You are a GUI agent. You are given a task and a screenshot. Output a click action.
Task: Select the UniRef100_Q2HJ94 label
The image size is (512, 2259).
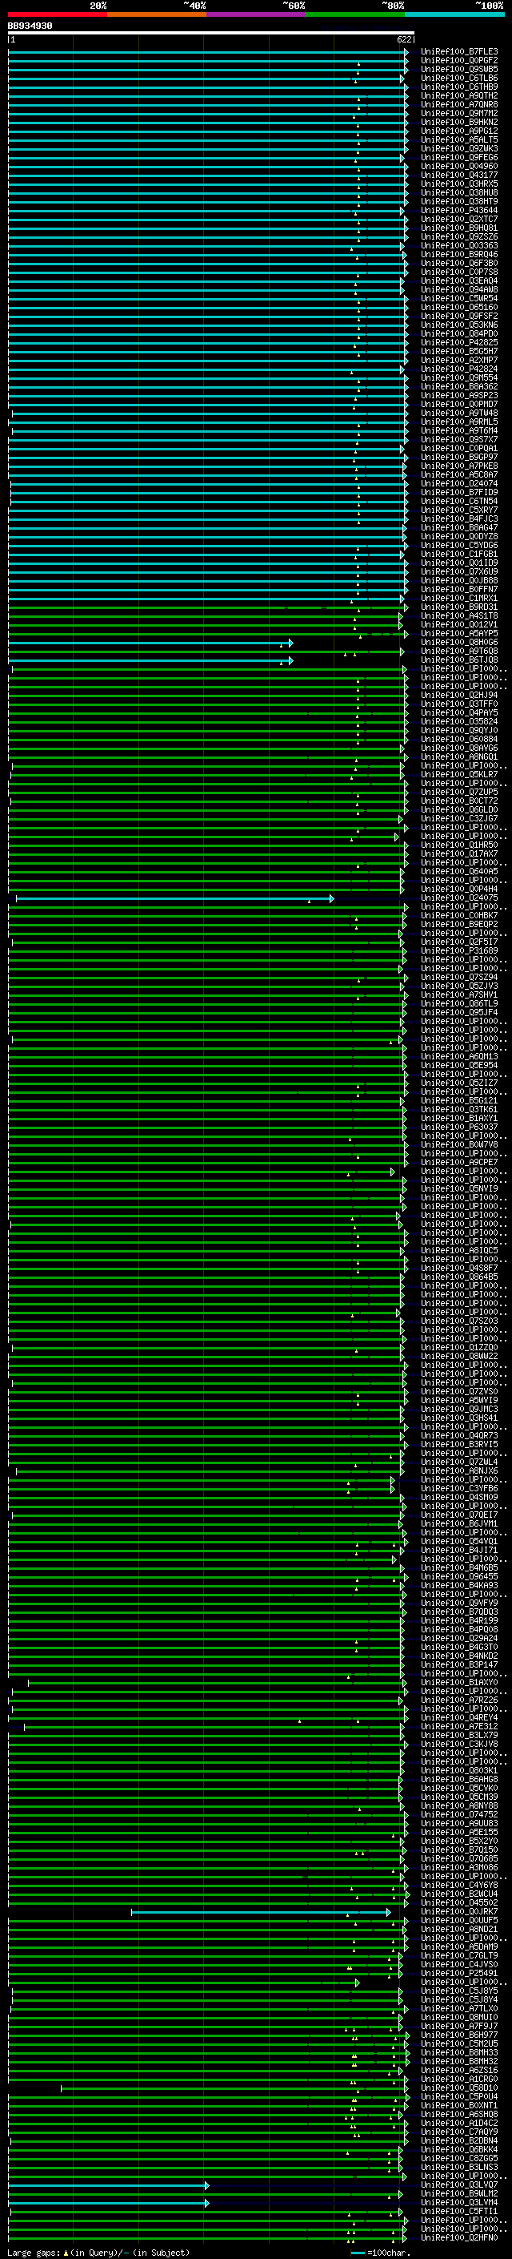(458, 696)
